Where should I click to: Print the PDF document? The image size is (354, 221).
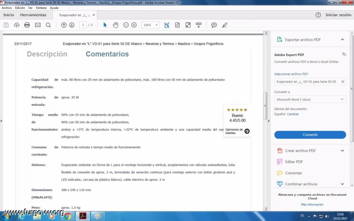[x=27, y=25]
